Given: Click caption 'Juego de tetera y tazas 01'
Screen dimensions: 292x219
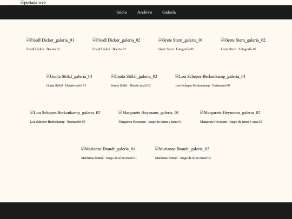Looking at the screenshot, I should click(x=165, y=122).
